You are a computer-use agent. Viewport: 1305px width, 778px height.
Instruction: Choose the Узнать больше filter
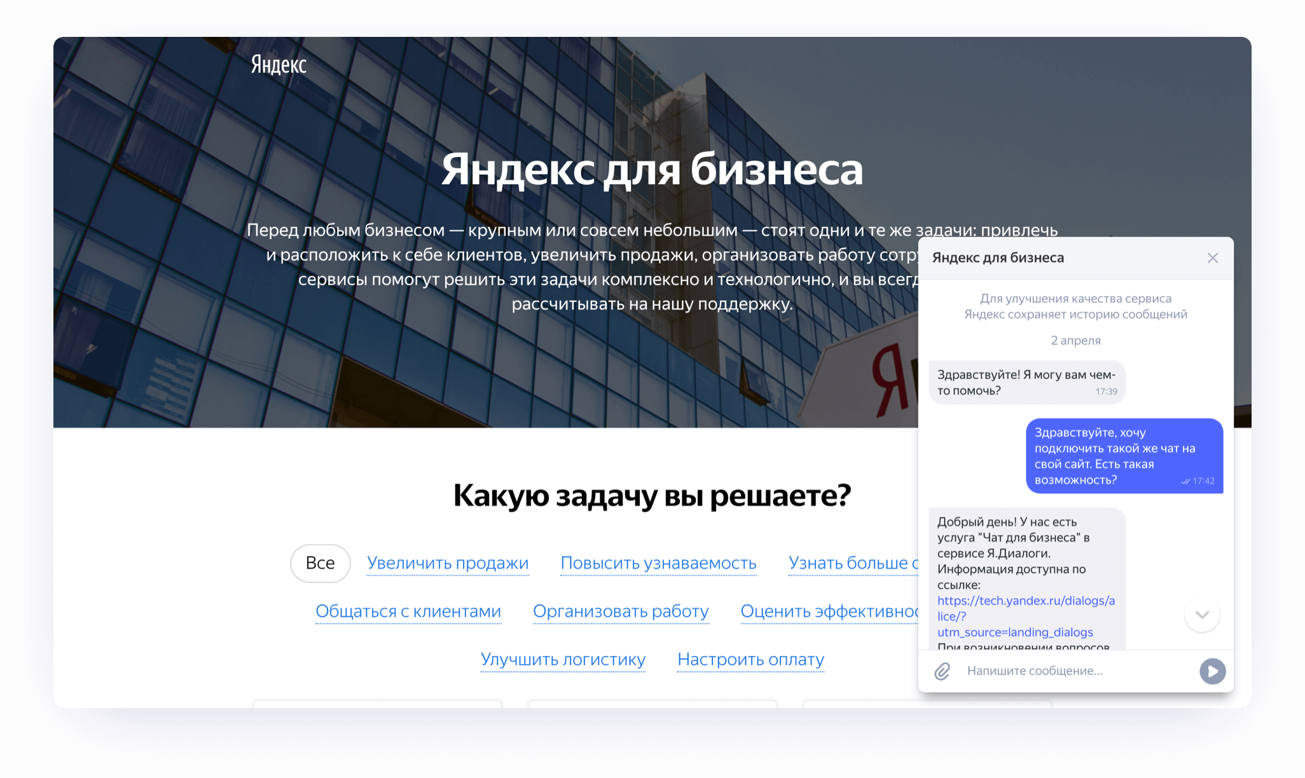point(852,563)
